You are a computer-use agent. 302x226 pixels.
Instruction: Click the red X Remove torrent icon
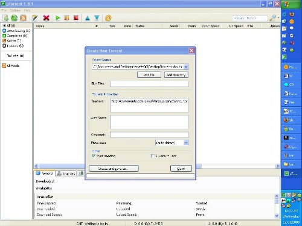point(47,18)
